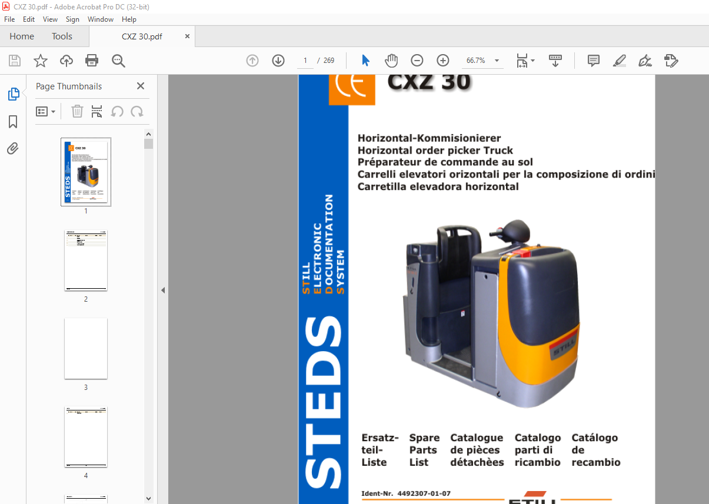Image resolution: width=709 pixels, height=504 pixels.
Task: Click the Spare Parts List text
Action: pyautogui.click(x=424, y=450)
